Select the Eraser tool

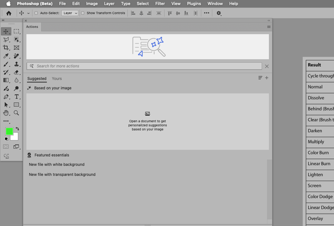click(17, 72)
